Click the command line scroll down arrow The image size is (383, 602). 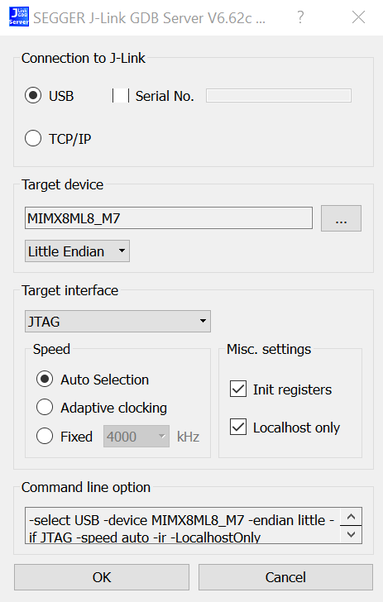(x=351, y=534)
